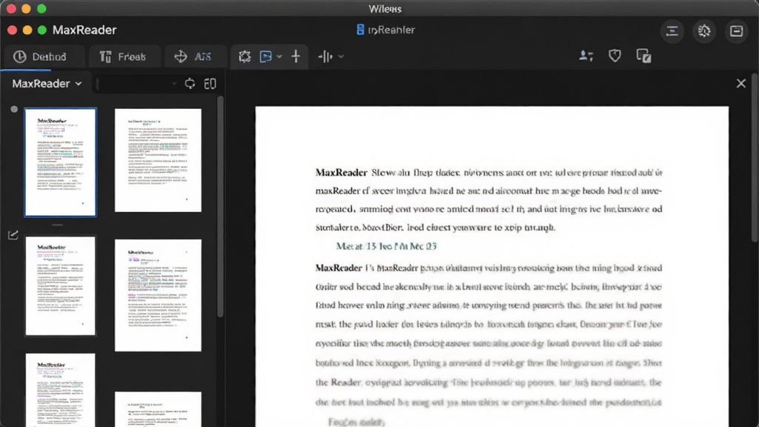Click the thumbnail sidebar vertical scrollbar
The image size is (759, 427).
[x=220, y=208]
